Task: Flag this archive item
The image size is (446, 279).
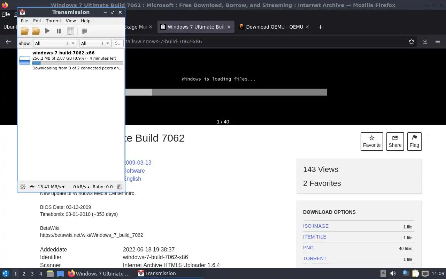Action: pos(414,142)
